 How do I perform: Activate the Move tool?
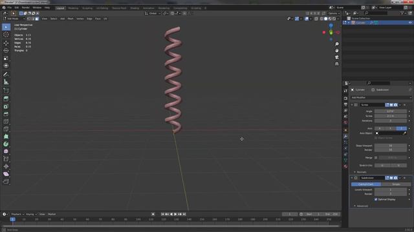(x=6, y=43)
